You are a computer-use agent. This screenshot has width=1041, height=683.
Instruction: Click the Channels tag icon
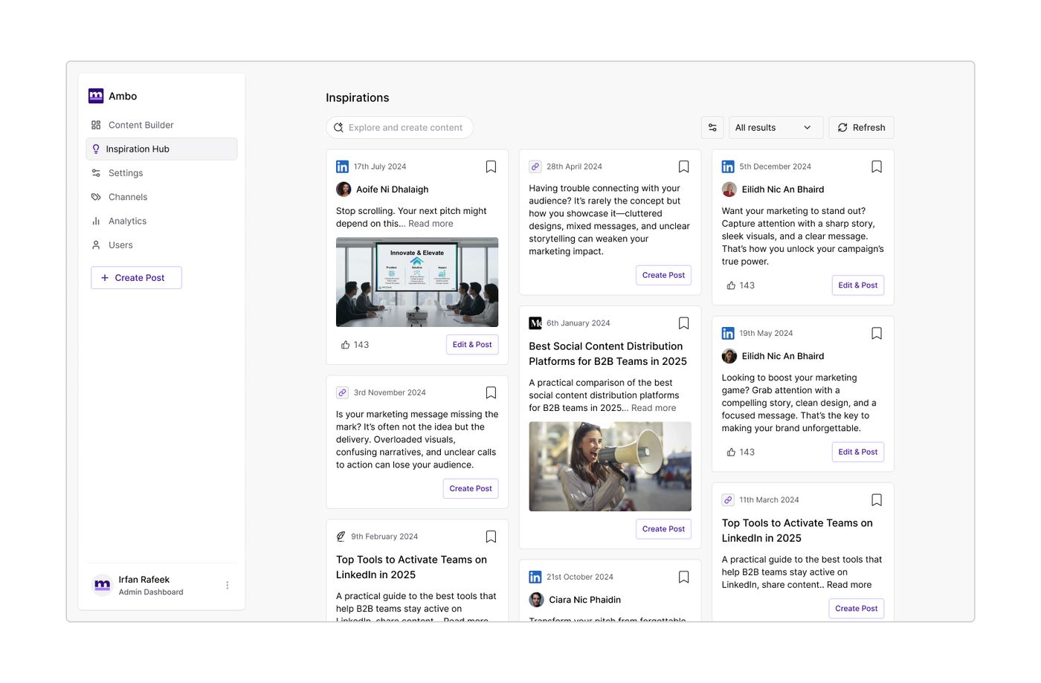pos(96,197)
